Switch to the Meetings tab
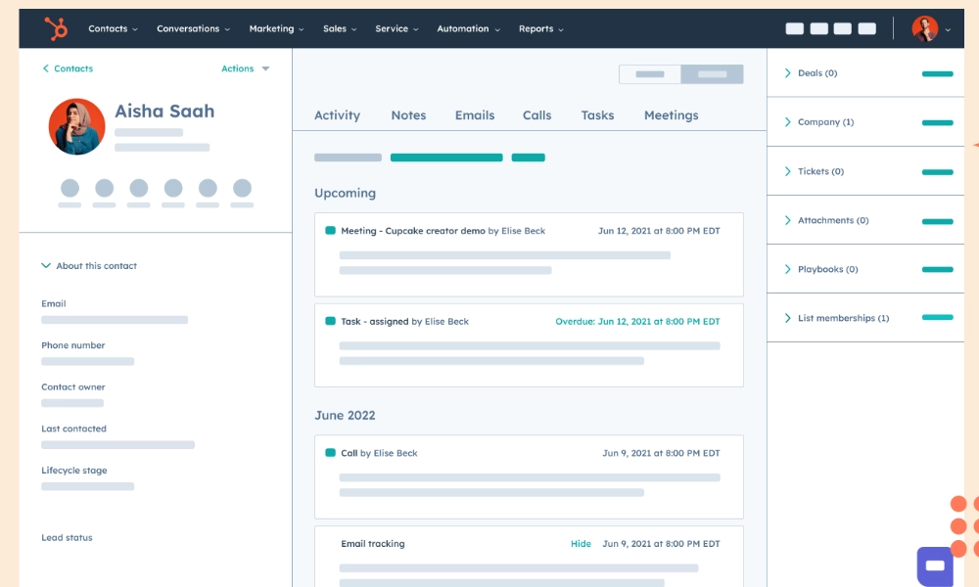This screenshot has height=587, width=979. point(672,115)
